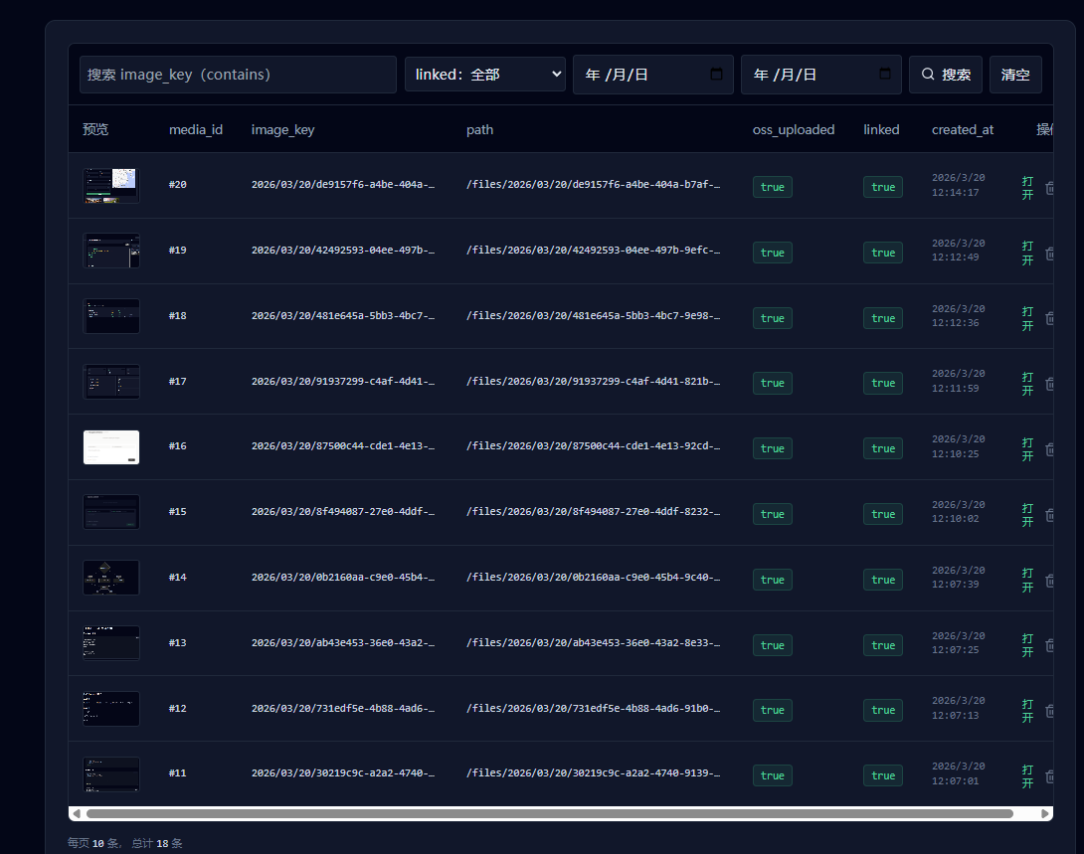Image resolution: width=1084 pixels, height=854 pixels.
Task: Click trash delete icon in row #15
Action: click(x=1049, y=515)
